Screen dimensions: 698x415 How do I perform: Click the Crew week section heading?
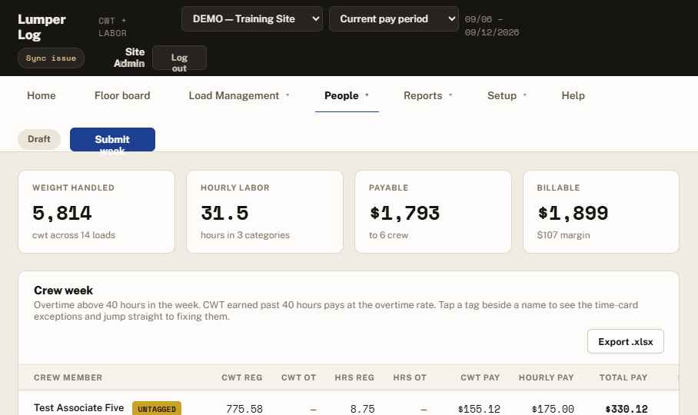click(x=63, y=290)
